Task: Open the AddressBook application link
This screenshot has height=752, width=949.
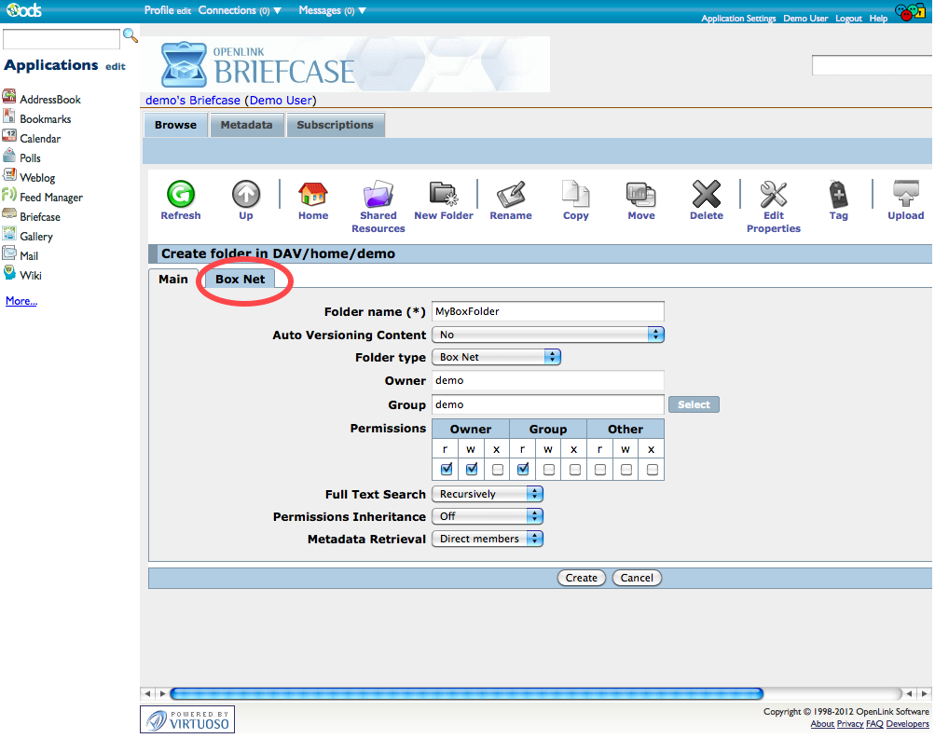Action: click(50, 100)
